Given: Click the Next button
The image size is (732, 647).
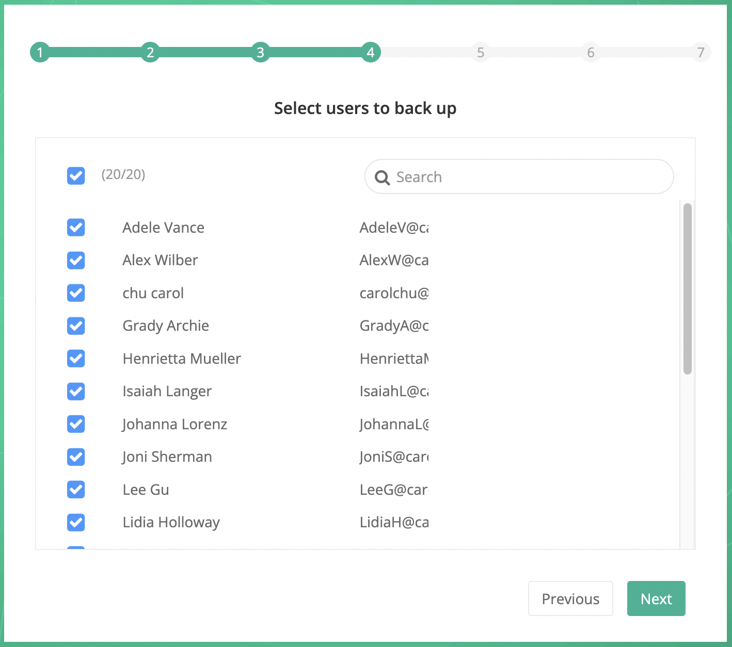Looking at the screenshot, I should [x=656, y=599].
